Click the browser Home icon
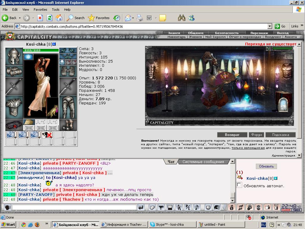The width and height of the screenshot is (305, 229). tap(59, 18)
